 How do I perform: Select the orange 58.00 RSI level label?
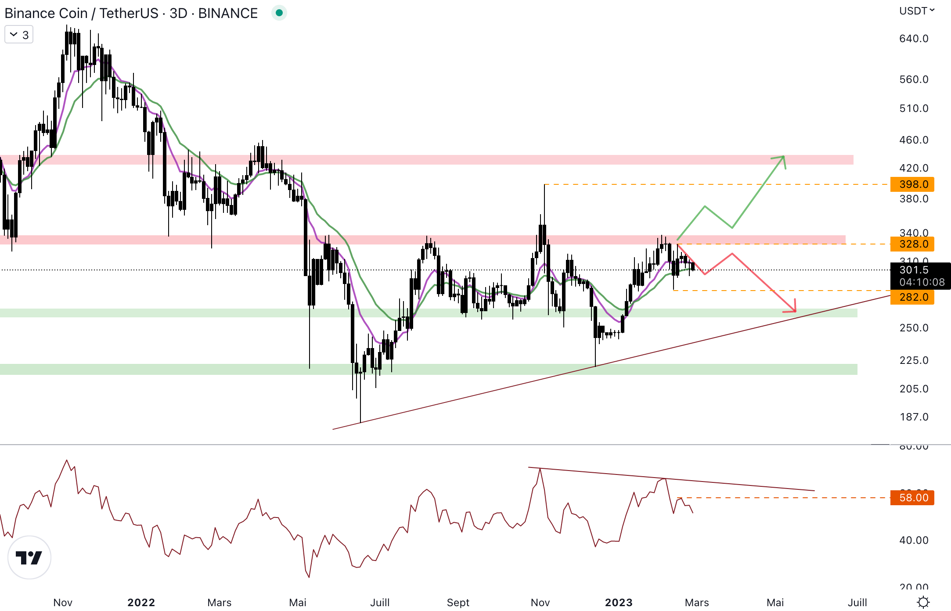[912, 498]
